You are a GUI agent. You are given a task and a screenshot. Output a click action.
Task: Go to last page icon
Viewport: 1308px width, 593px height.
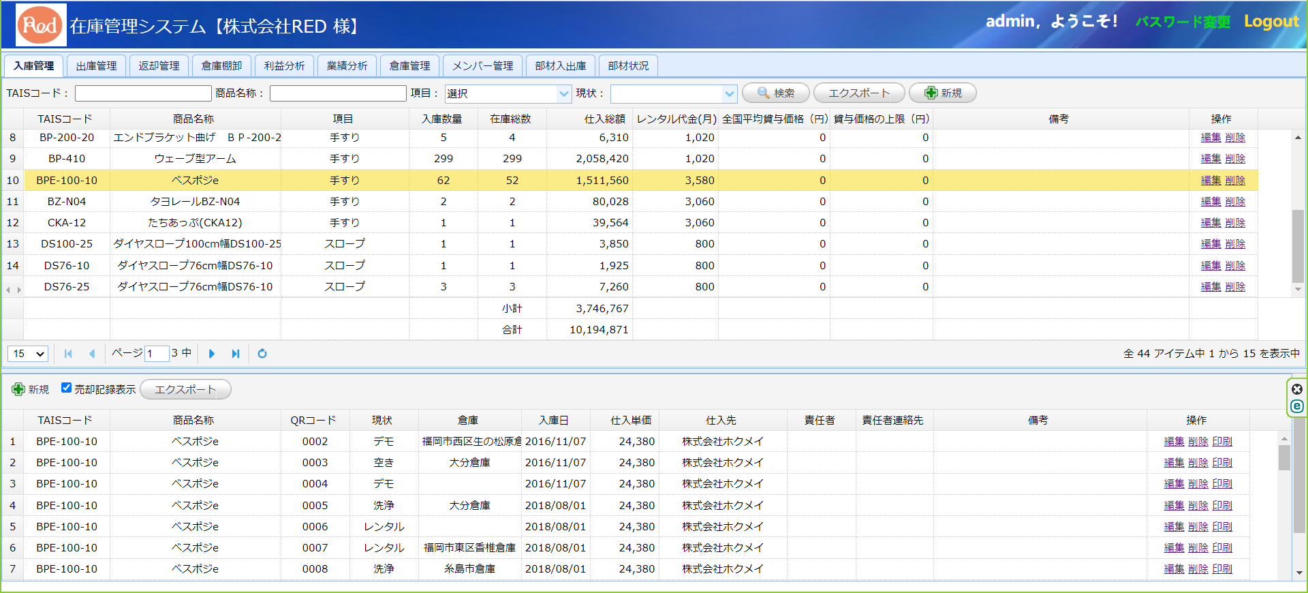point(236,354)
